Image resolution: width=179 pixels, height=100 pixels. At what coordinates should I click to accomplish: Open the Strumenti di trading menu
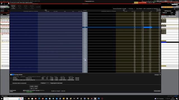click(x=17, y=1)
